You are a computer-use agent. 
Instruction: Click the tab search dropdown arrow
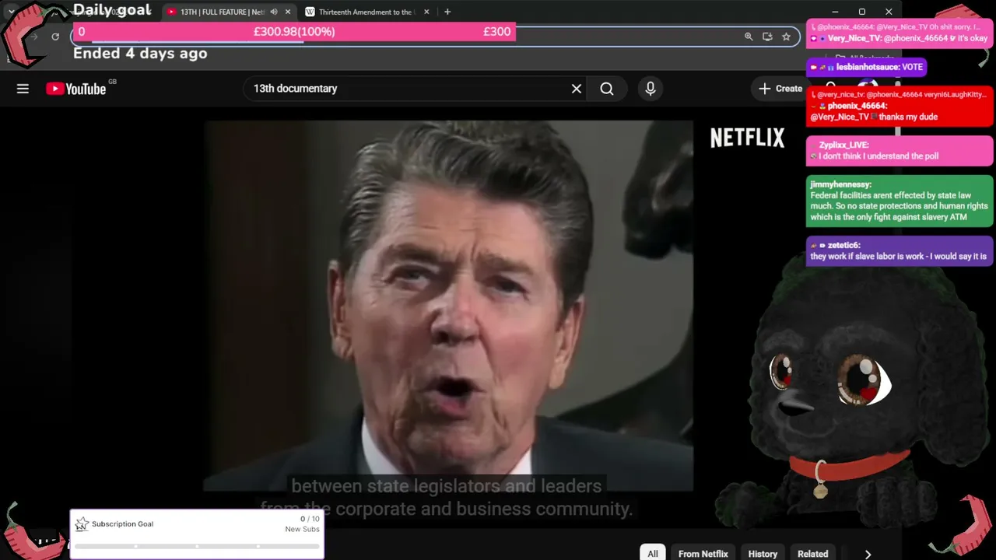[11, 12]
